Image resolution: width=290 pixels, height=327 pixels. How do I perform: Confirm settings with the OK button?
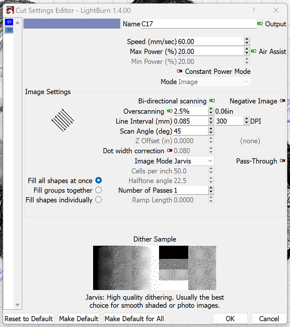[230, 318]
